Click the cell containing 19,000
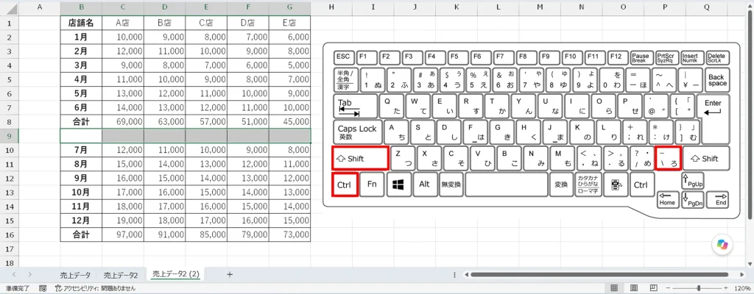 tap(123, 221)
